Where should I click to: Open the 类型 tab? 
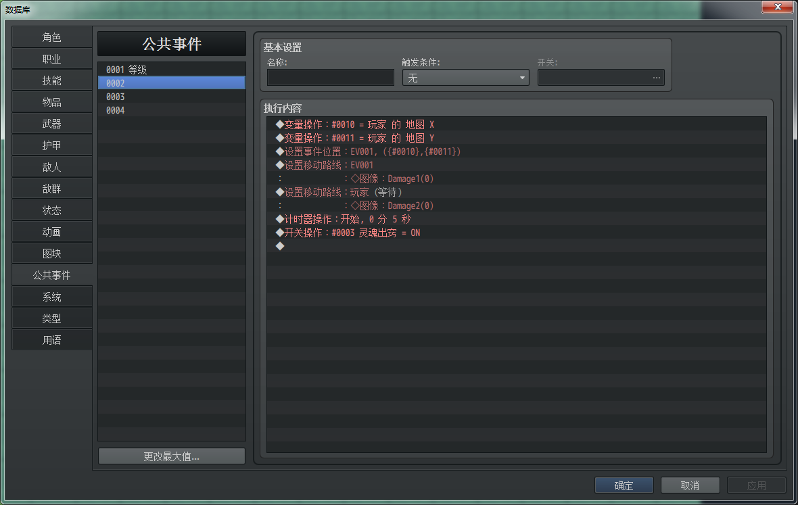(x=52, y=318)
